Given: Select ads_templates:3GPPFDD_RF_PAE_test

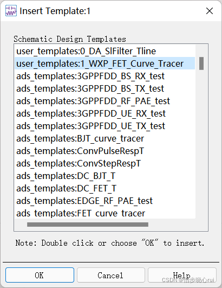Looking at the screenshot, I should (105, 101).
